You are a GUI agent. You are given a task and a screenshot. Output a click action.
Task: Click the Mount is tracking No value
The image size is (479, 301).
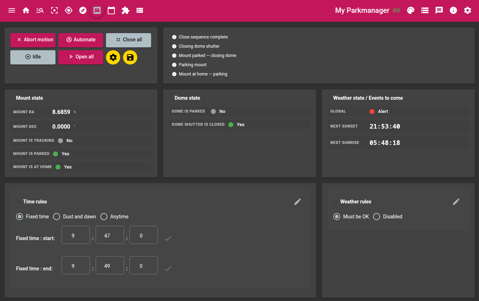coord(69,141)
